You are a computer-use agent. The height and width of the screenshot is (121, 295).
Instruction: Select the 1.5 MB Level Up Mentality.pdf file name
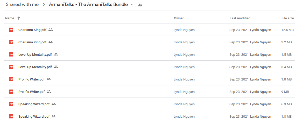35,54
